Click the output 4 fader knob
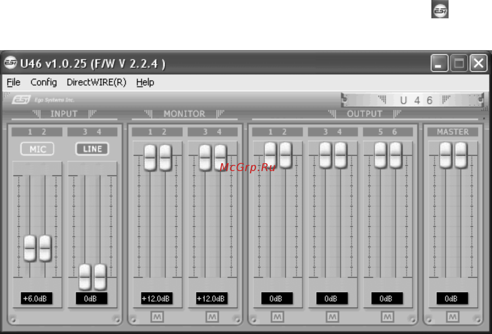Screen dimensions: 492x334 click(x=340, y=155)
